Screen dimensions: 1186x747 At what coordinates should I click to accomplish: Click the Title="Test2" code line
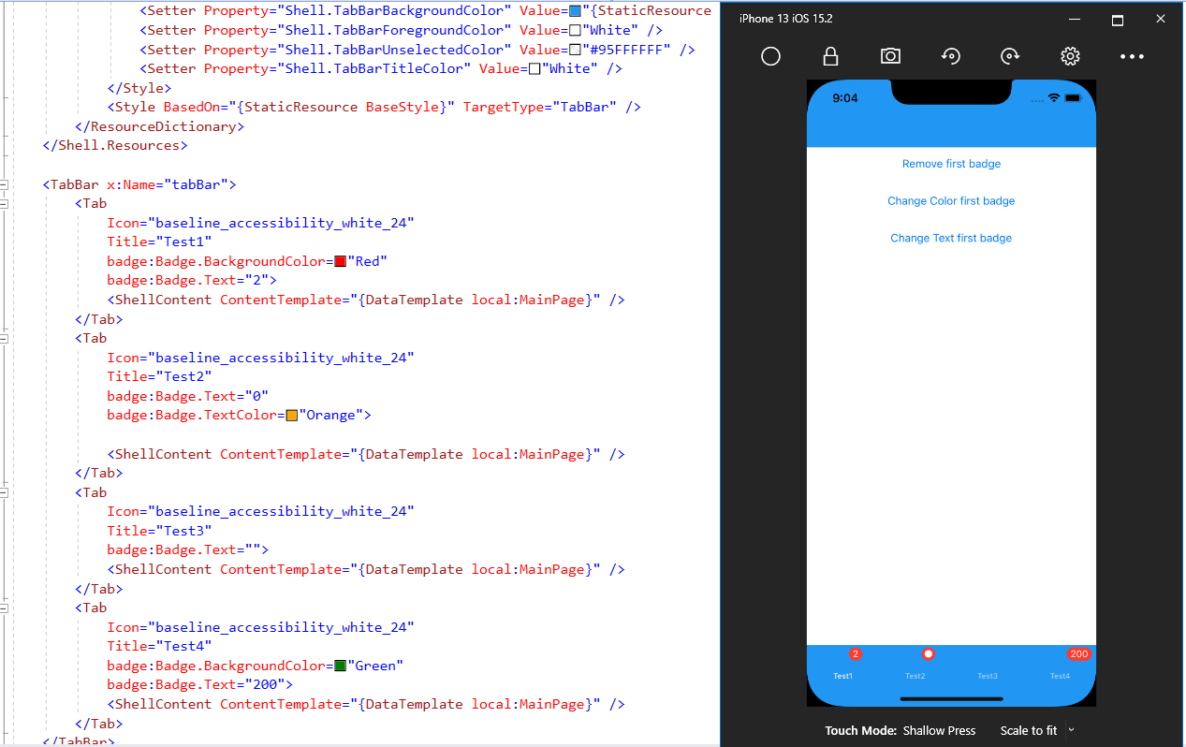pyautogui.click(x=160, y=376)
